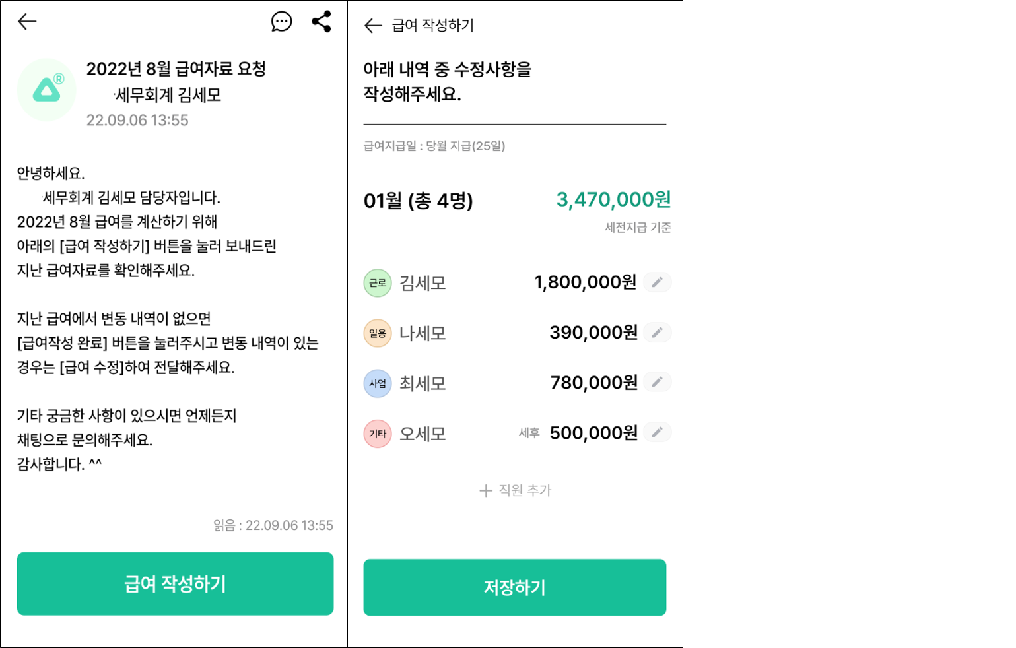The image size is (1016, 648).
Task: Open employee row 나세모
Action: pyautogui.click(x=423, y=333)
